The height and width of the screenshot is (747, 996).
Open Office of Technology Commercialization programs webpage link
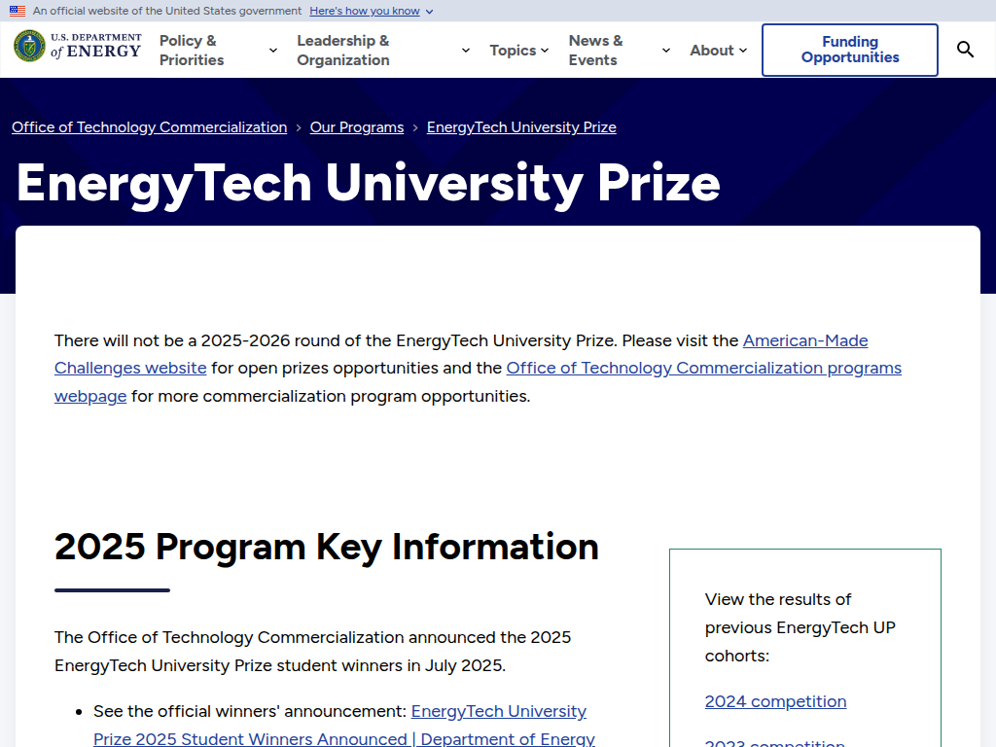click(703, 368)
